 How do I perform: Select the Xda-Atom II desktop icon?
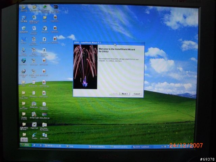tap(44, 136)
